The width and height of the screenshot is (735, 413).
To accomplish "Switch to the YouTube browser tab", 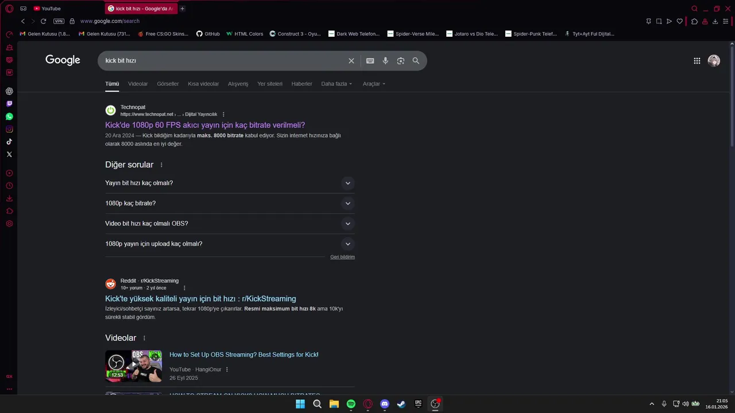I will click(x=51, y=9).
